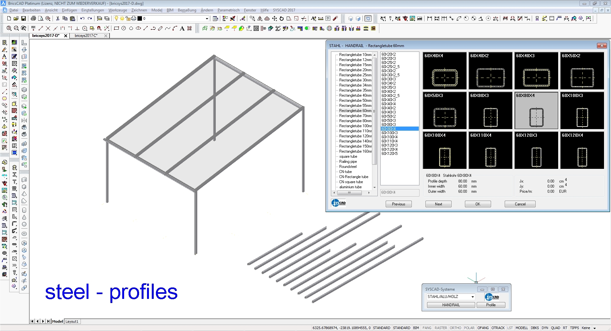Select the Hatch tool icon
611x331 pixels.
pos(190,28)
